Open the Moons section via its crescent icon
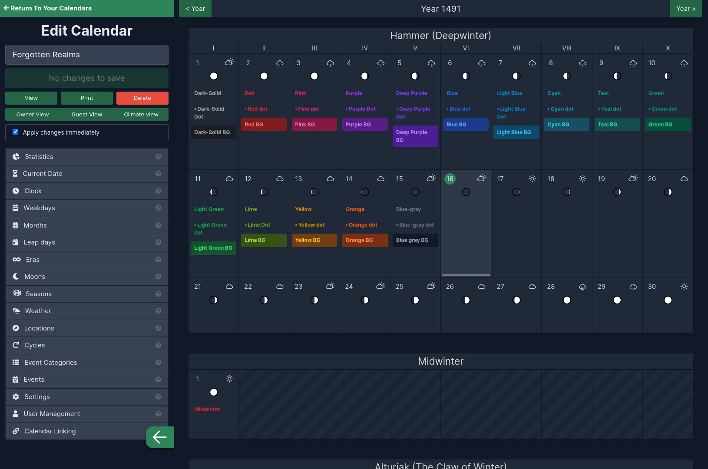This screenshot has width=708, height=469. 16,276
